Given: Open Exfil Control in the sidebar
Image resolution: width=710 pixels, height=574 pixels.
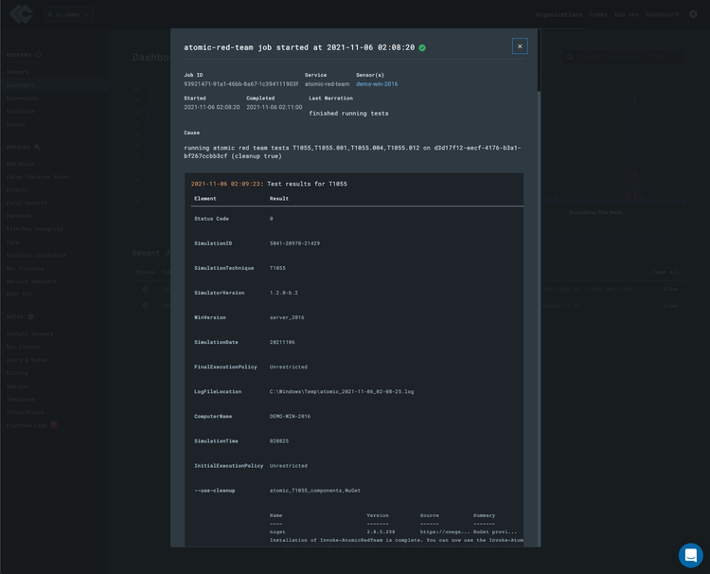Looking at the screenshot, I should pyautogui.click(x=27, y=204).
